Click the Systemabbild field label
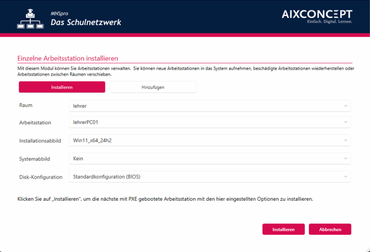370x252 pixels. tap(35, 159)
